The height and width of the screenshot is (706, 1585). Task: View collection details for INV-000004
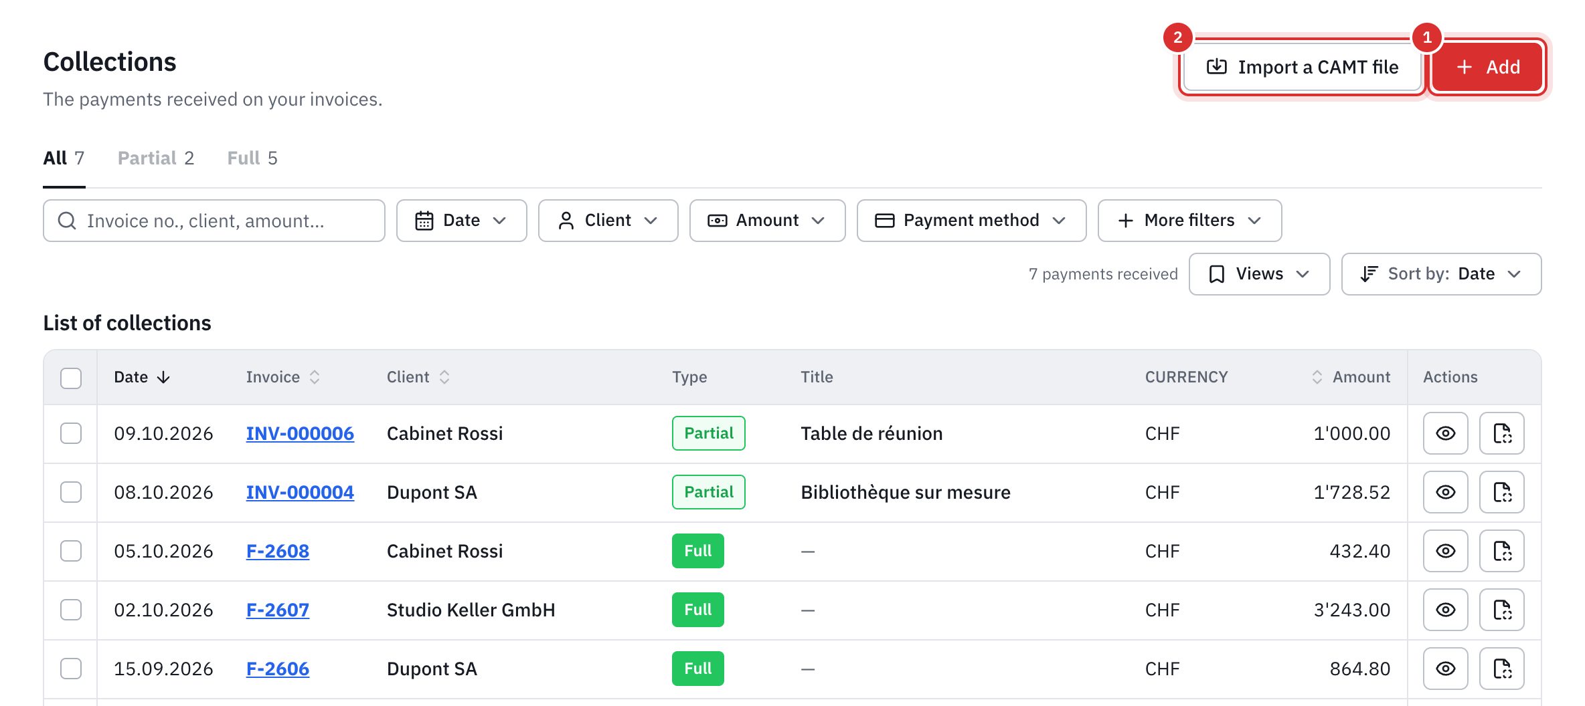coord(1445,492)
